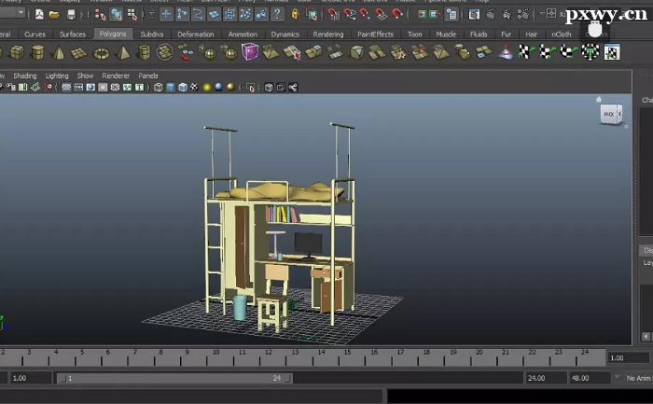This screenshot has width=653, height=404.
Task: Click the Select by component type icon
Action: [x=132, y=15]
